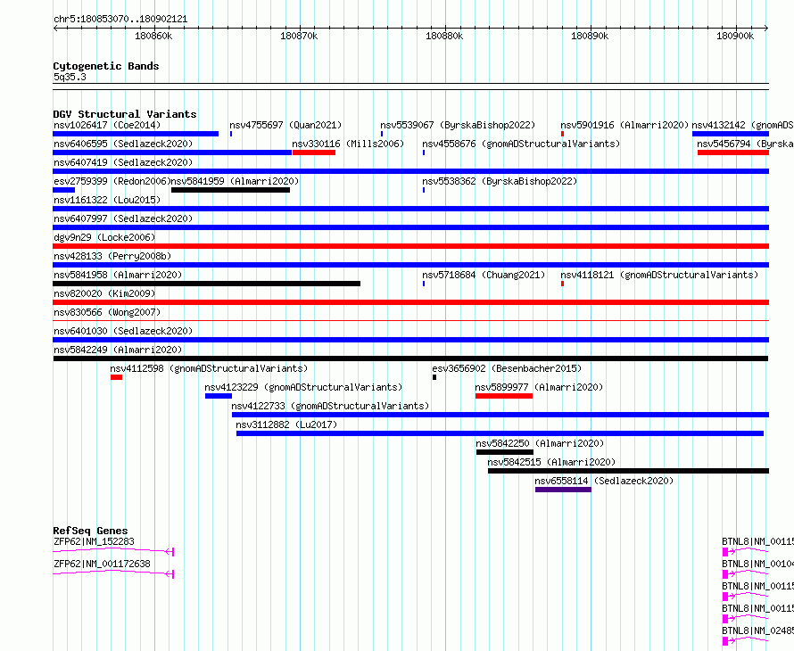Click nsv3112882 (Lu2017) label
Image resolution: width=794 pixels, height=651 pixels.
tap(286, 424)
